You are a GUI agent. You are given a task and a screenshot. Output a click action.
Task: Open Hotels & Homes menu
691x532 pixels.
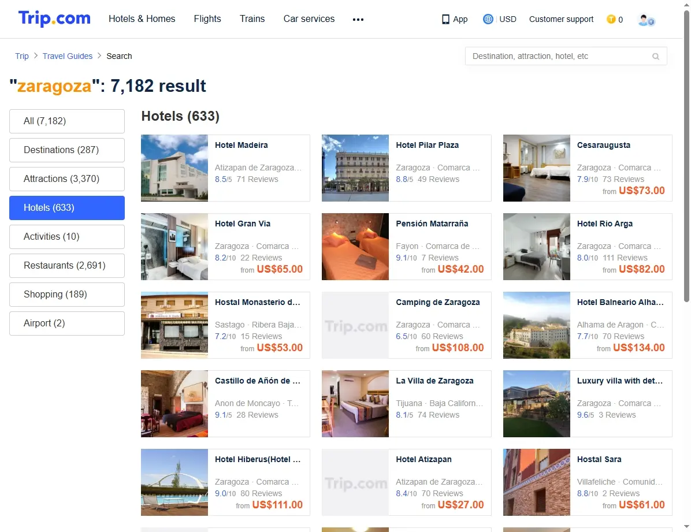click(142, 18)
